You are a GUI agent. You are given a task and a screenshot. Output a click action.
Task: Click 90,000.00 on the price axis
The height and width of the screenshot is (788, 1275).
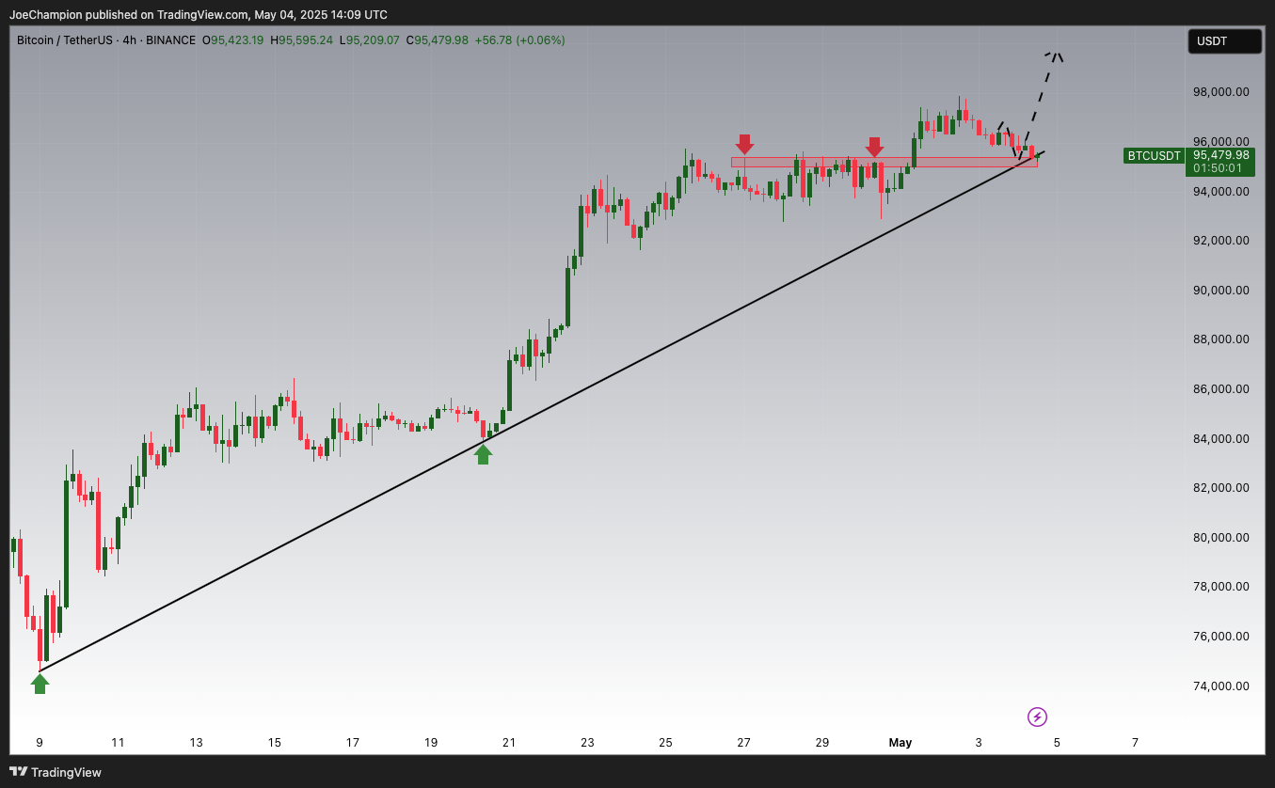pyautogui.click(x=1220, y=291)
